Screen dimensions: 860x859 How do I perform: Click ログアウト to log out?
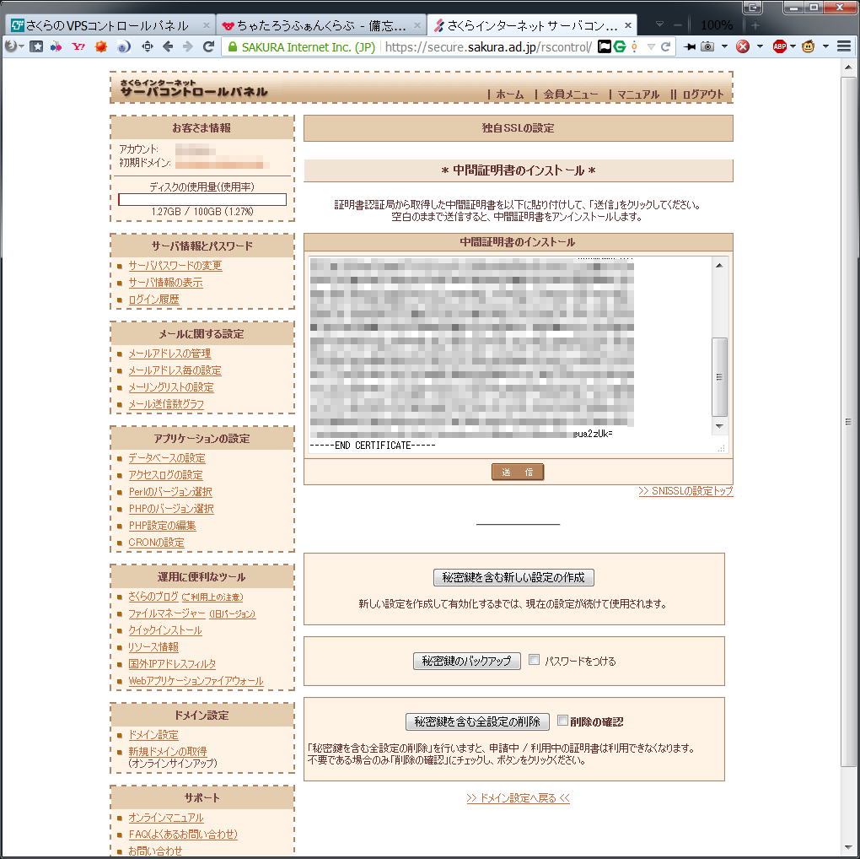[703, 95]
